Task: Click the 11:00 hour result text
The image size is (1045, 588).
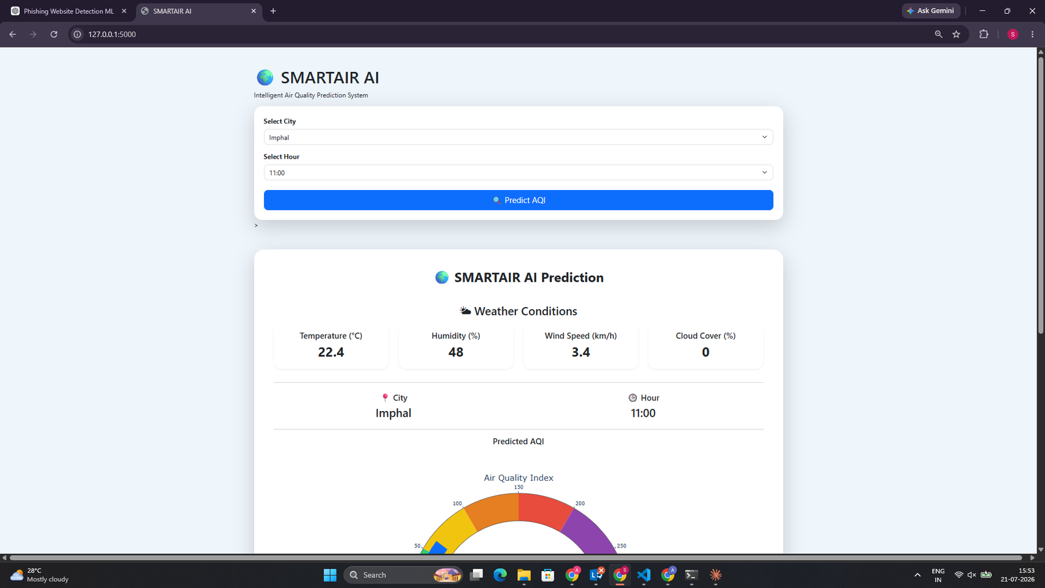Action: pyautogui.click(x=643, y=413)
